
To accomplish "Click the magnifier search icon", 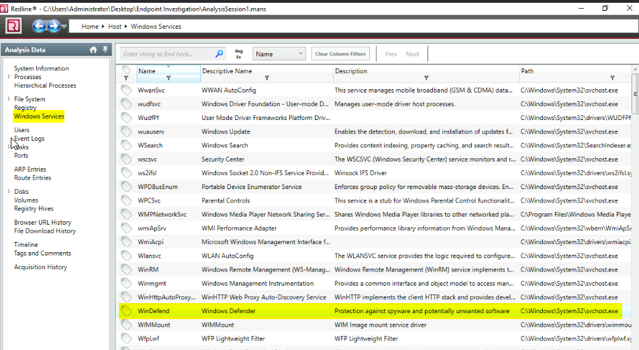I will [x=219, y=54].
